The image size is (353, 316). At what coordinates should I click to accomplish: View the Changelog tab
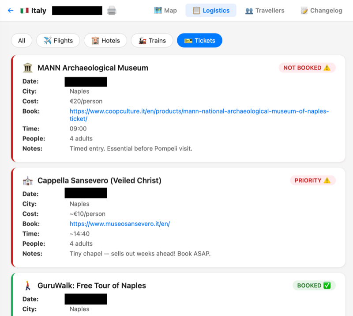(321, 10)
